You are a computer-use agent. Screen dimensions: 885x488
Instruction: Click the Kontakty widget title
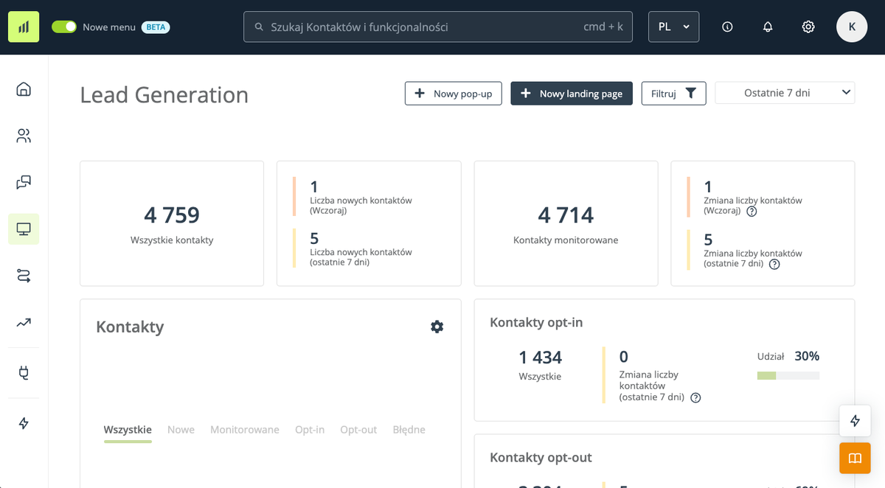click(130, 327)
